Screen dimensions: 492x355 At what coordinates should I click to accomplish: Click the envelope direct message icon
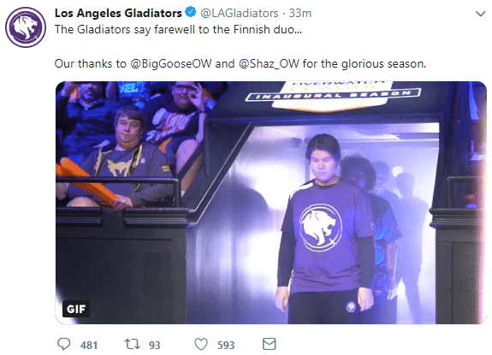pyautogui.click(x=269, y=344)
